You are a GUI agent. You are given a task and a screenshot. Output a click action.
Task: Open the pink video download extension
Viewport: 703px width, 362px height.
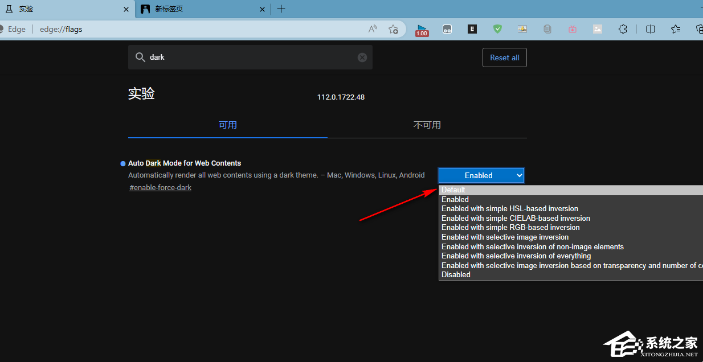pyautogui.click(x=573, y=29)
